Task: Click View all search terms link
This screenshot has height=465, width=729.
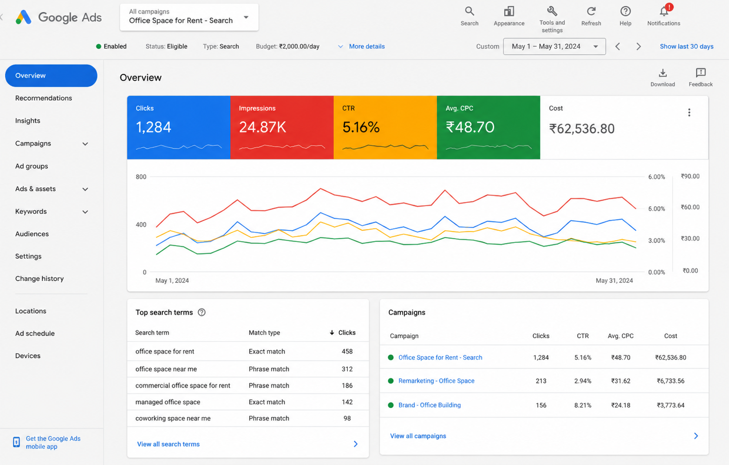Action: [x=169, y=444]
